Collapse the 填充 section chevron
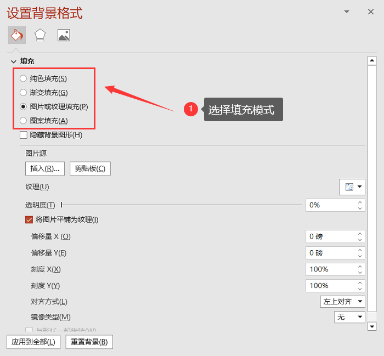 [14, 61]
